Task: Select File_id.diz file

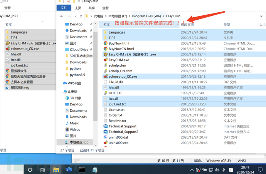Action: point(116,82)
